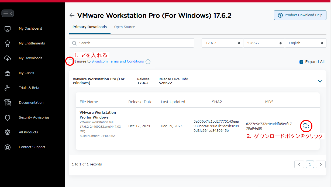
Task: Click the Dec 17, 2024 release date cell
Action: (139, 126)
